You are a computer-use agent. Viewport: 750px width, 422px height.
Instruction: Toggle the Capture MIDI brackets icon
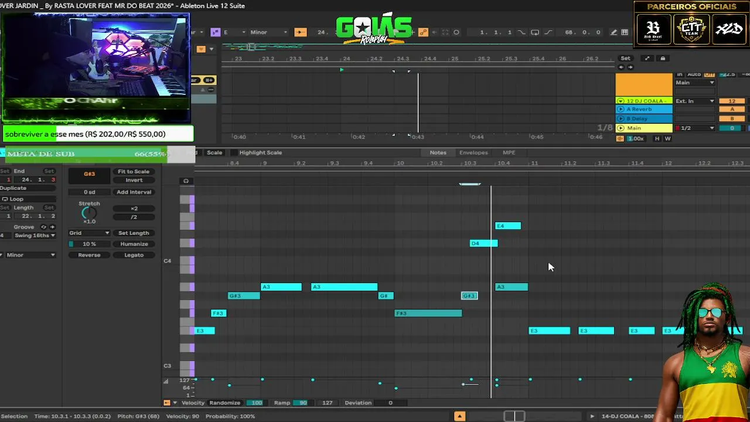tap(445, 32)
